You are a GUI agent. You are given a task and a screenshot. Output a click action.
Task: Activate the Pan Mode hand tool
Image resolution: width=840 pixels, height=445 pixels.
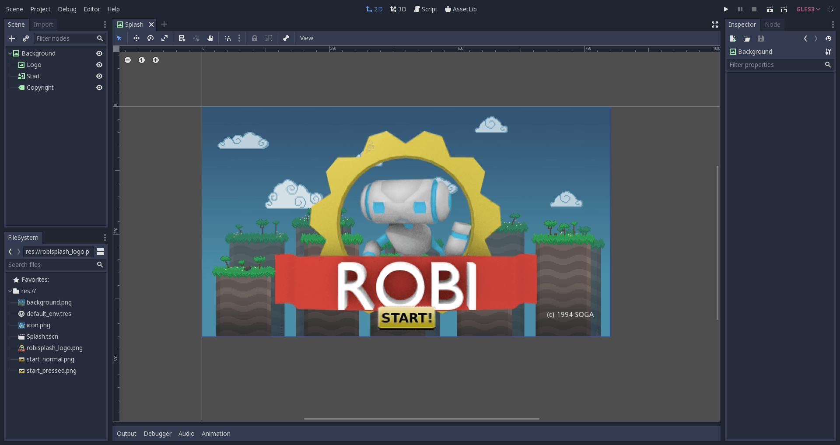coord(210,39)
